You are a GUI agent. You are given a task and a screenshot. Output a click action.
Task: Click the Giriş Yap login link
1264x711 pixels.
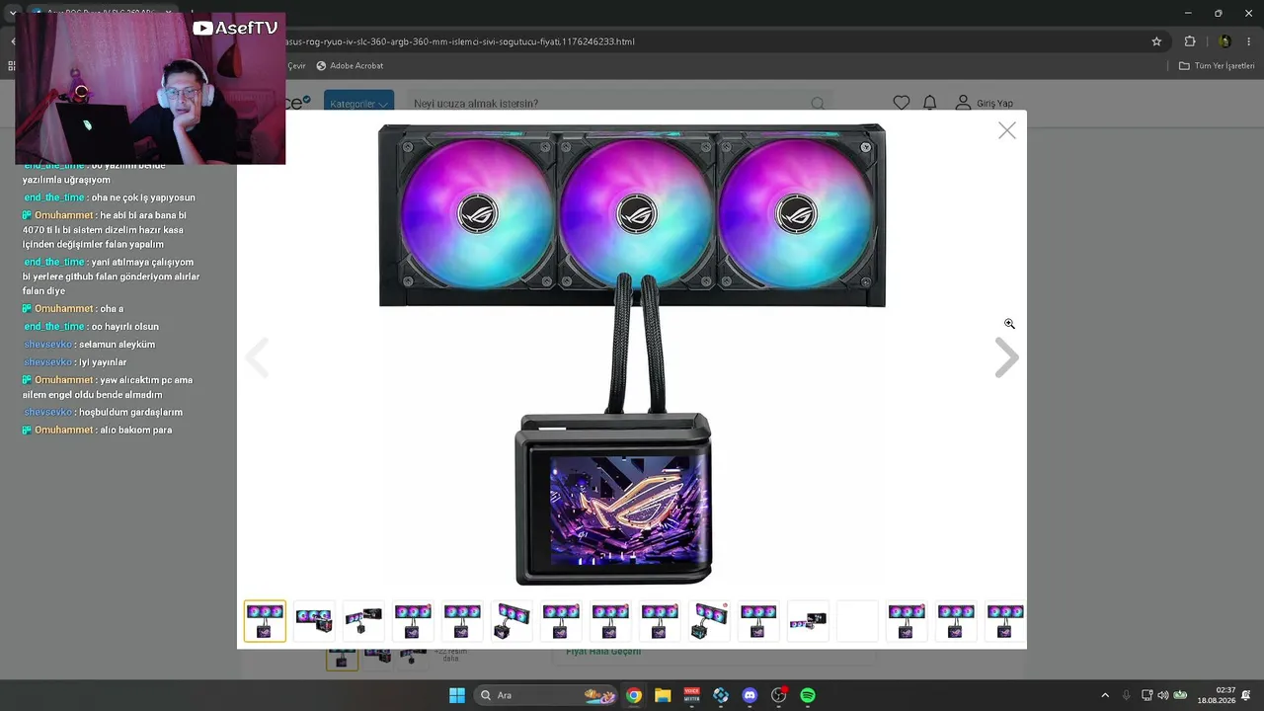click(x=994, y=104)
